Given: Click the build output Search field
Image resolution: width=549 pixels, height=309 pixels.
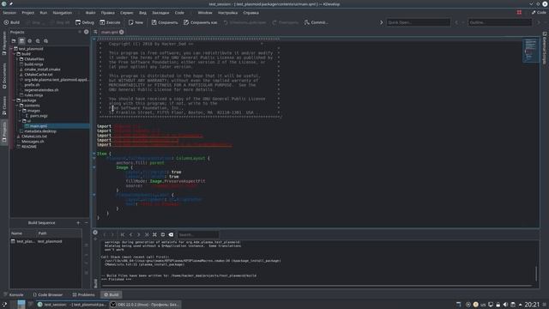Looking at the screenshot, I should [x=198, y=234].
